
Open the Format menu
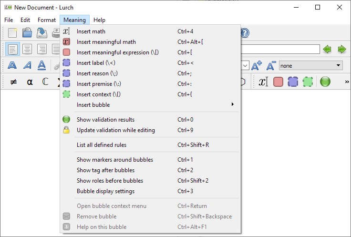coord(47,20)
